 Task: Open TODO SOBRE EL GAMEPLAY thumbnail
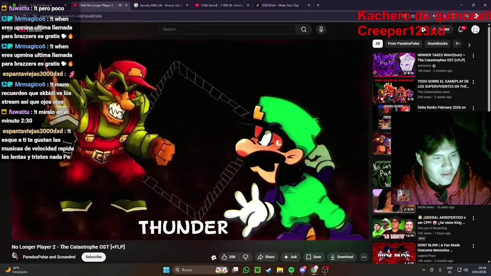point(394,91)
